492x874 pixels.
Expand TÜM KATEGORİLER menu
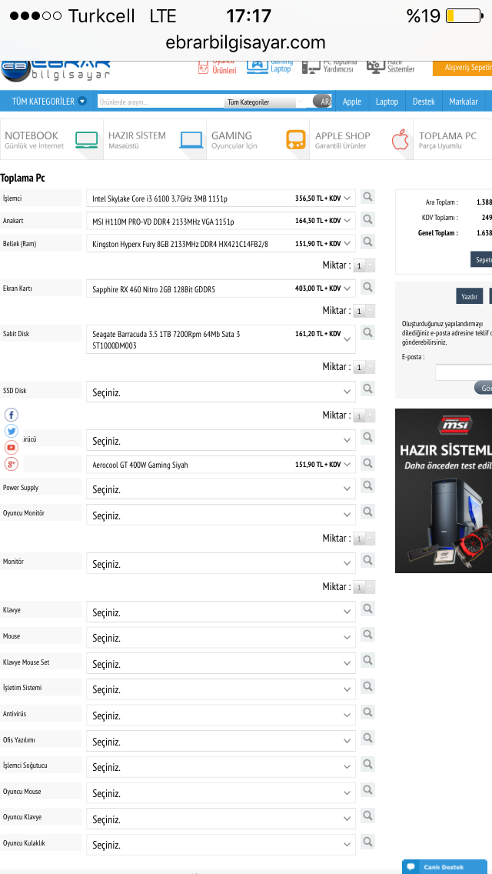pyautogui.click(x=49, y=102)
